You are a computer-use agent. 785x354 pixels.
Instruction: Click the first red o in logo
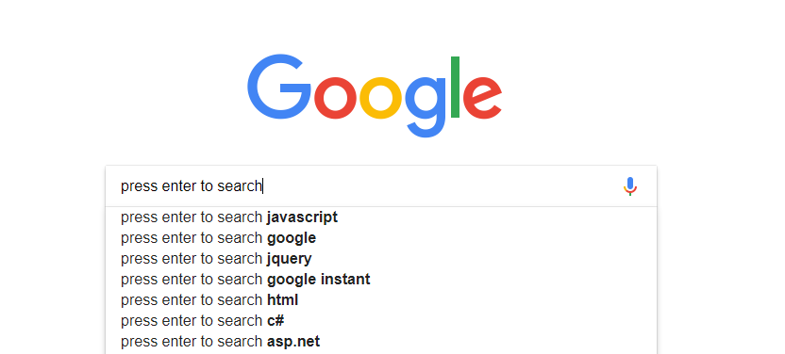click(x=334, y=98)
